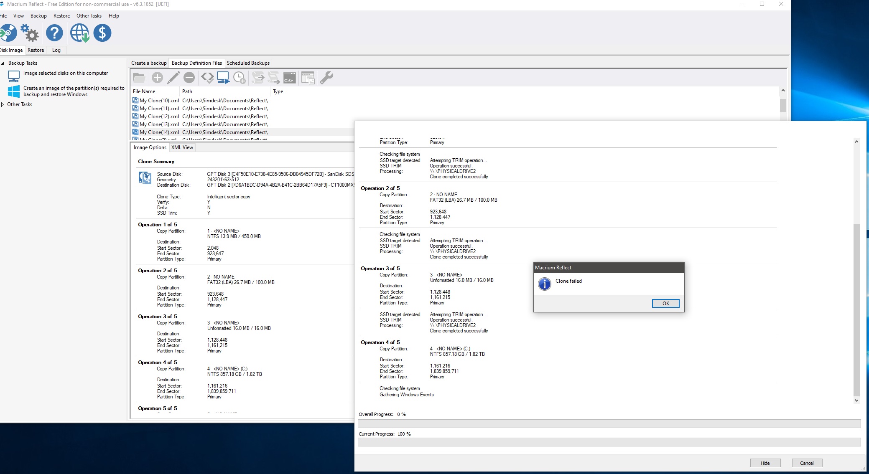Click Image selected disks on this computer
Viewport: 869px width, 474px height.
66,73
